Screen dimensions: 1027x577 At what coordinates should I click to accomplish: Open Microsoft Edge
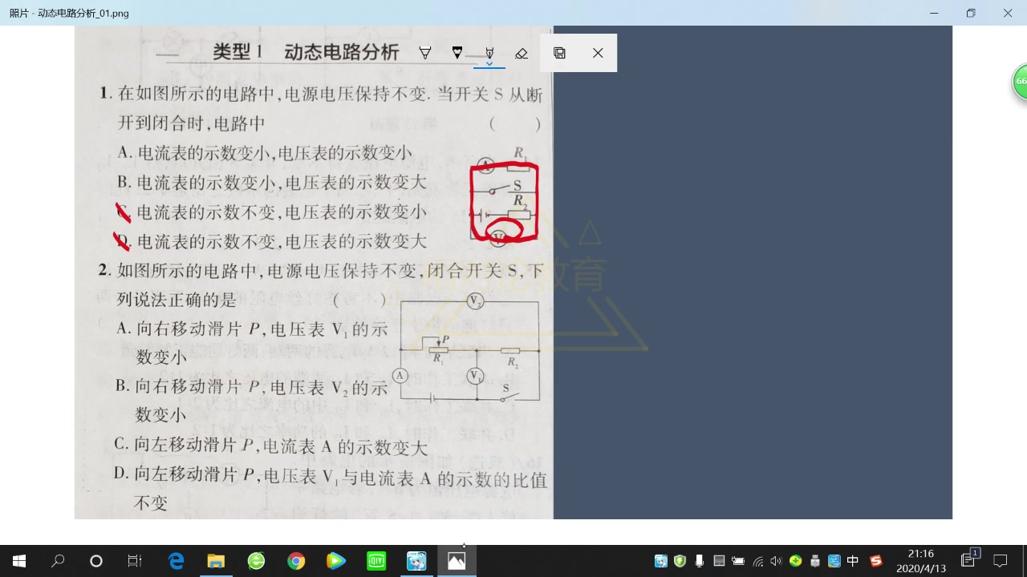coord(176,561)
